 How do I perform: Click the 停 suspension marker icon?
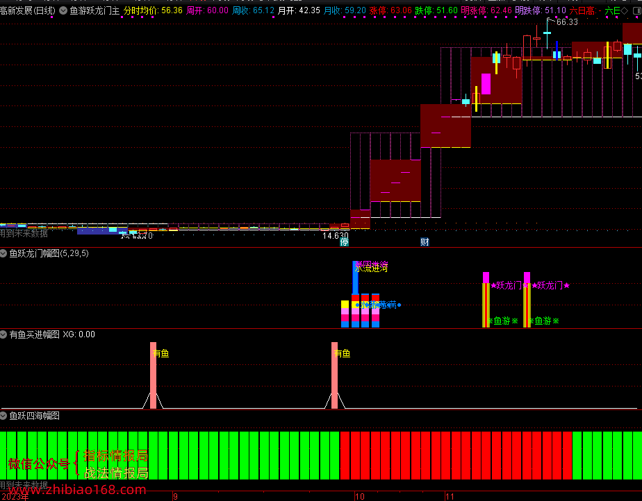tap(345, 242)
